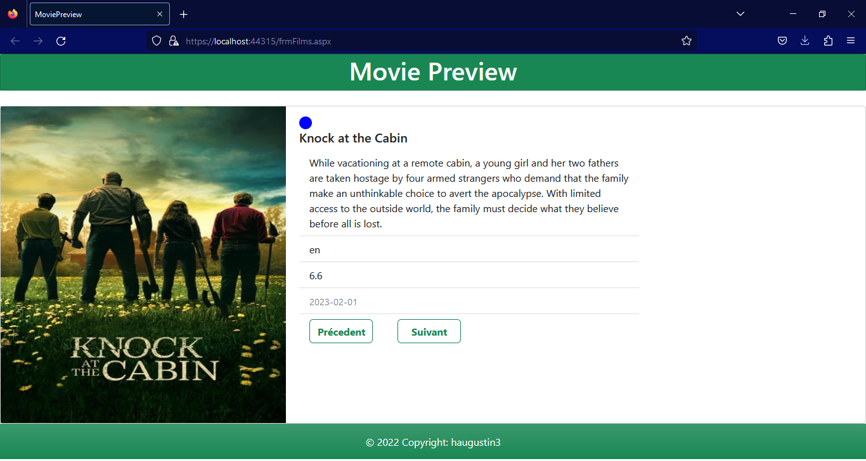Click the blue circle indicator

tap(306, 123)
